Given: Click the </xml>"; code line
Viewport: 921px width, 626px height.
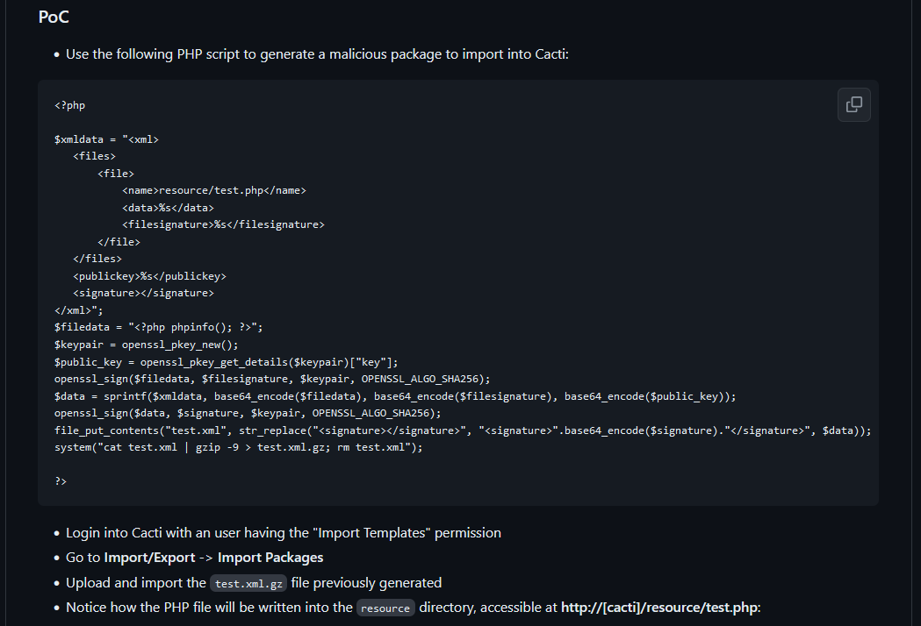Looking at the screenshot, I should [x=79, y=310].
